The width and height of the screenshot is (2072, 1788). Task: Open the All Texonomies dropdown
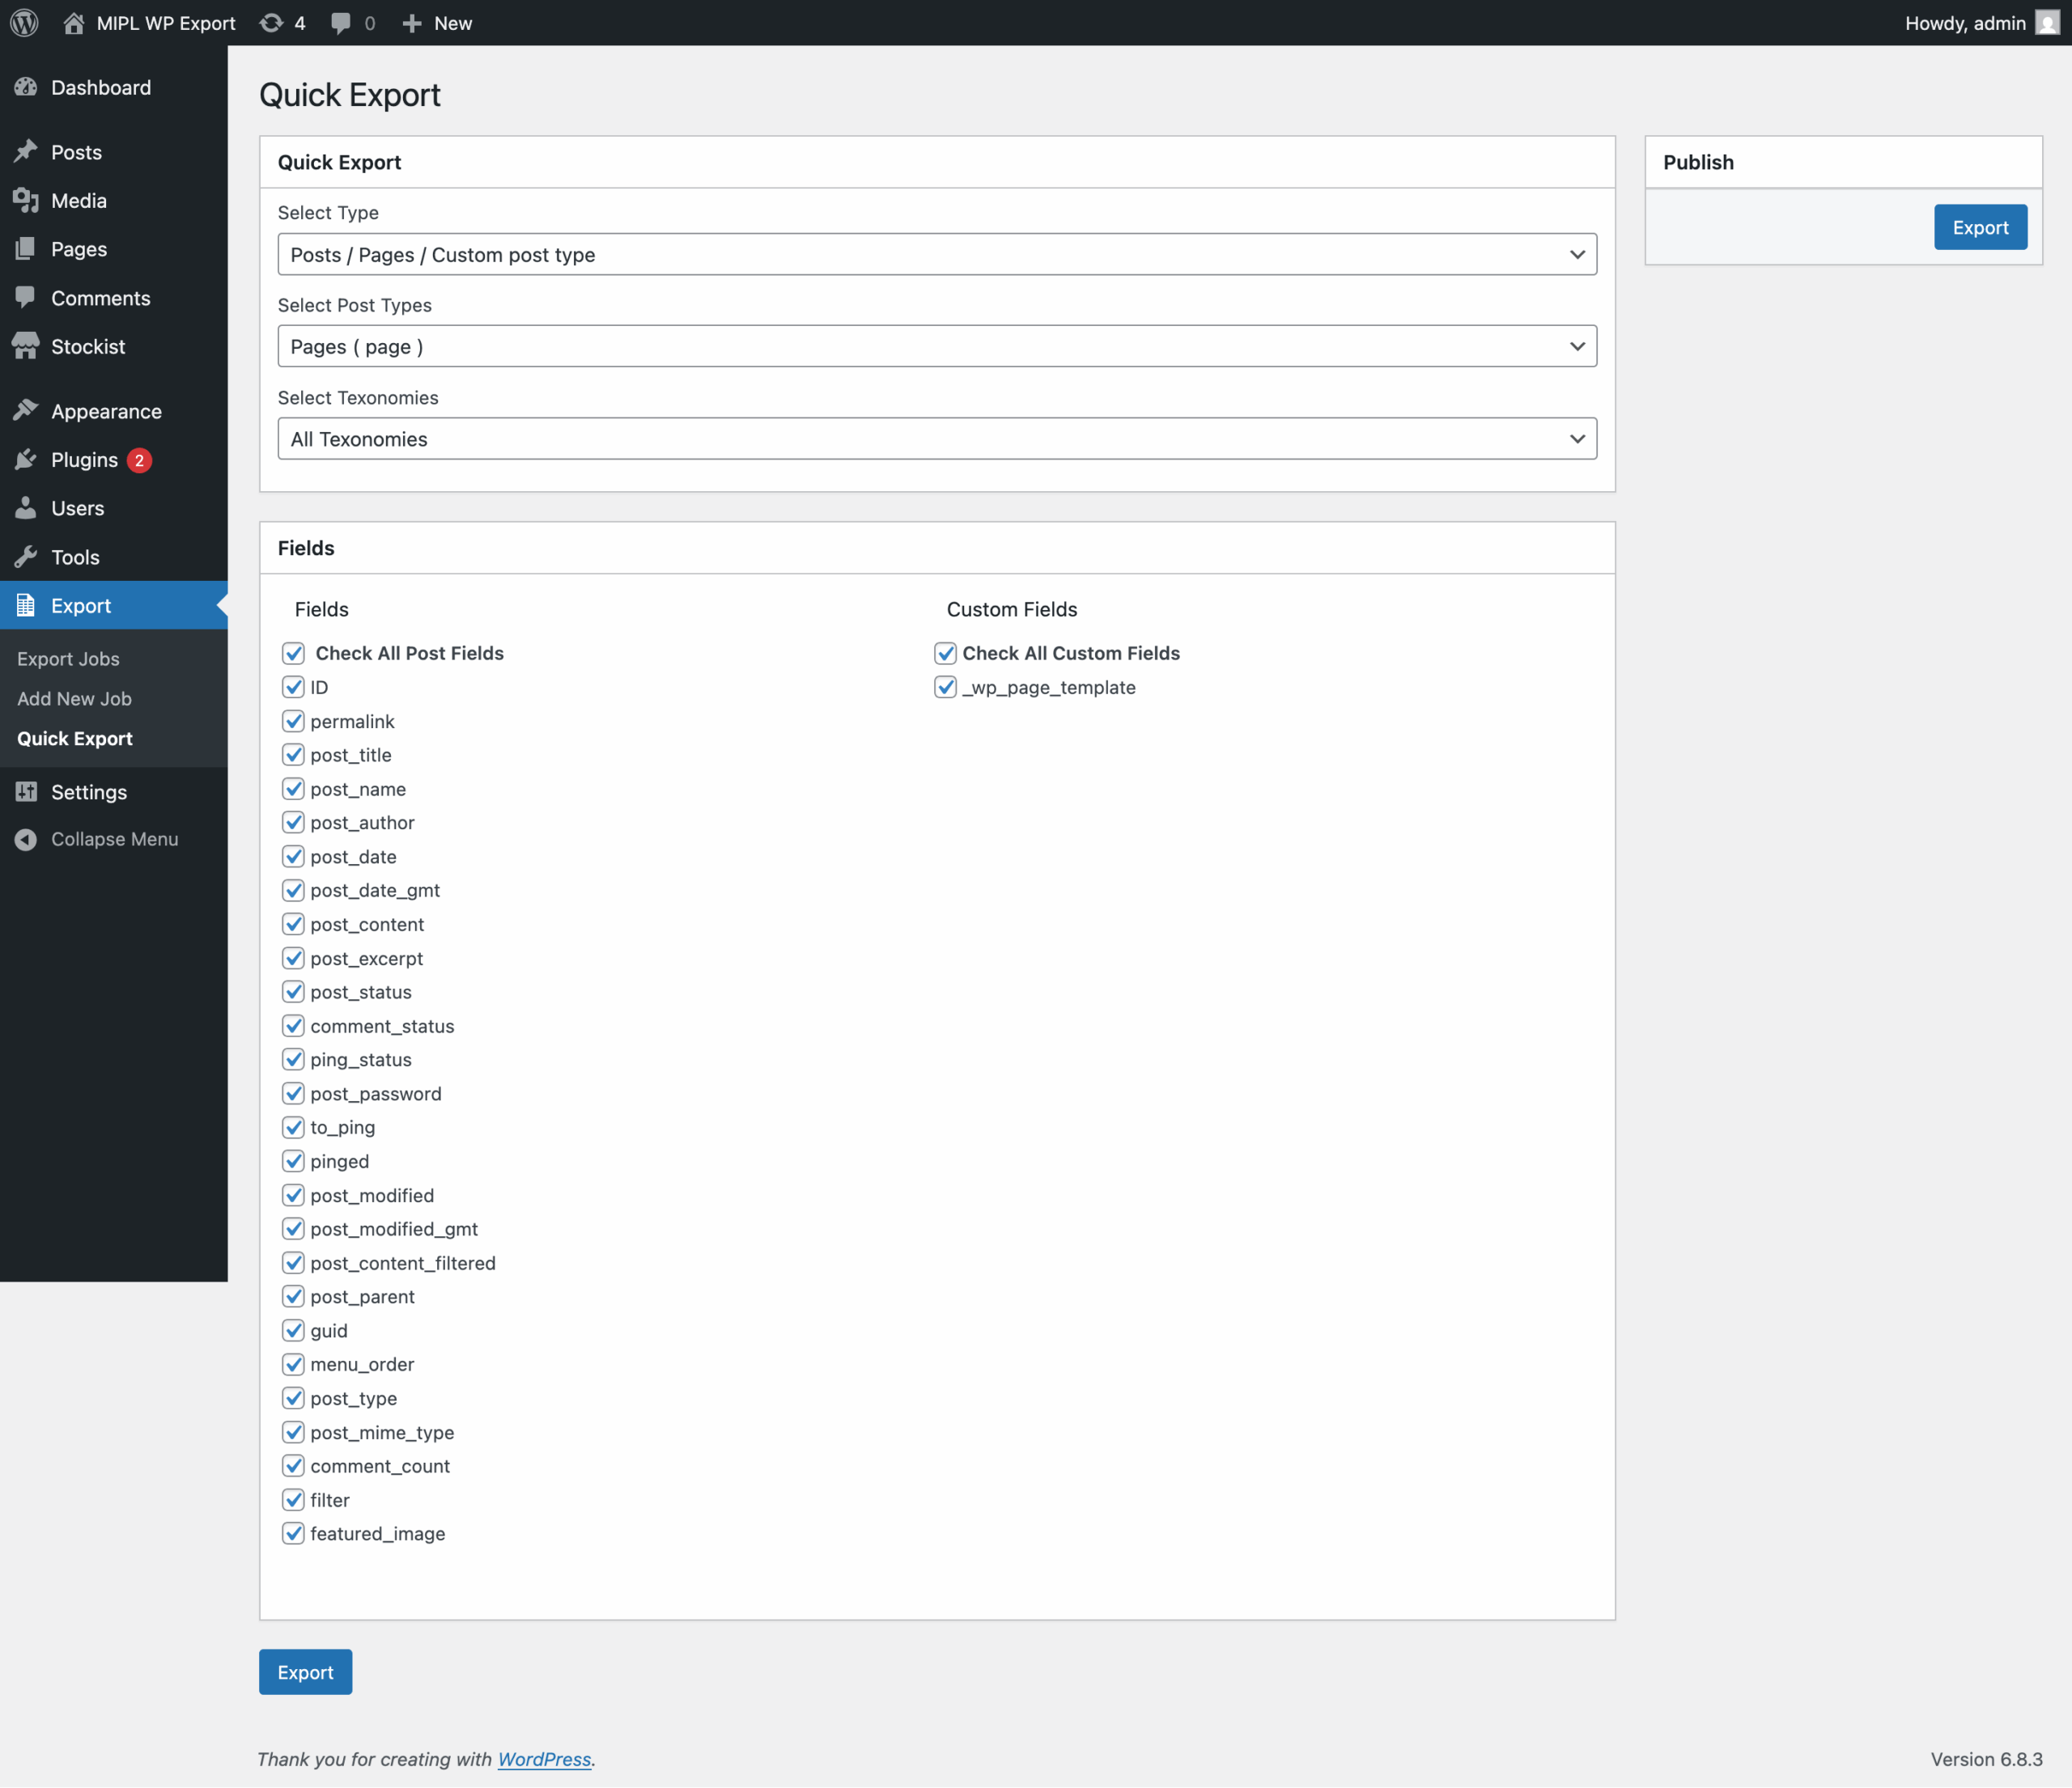click(936, 439)
